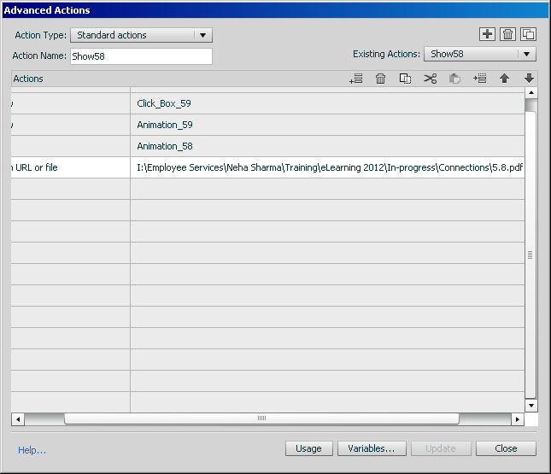This screenshot has width=551, height=474.
Task: Open the Variables dialog button
Action: (372, 448)
